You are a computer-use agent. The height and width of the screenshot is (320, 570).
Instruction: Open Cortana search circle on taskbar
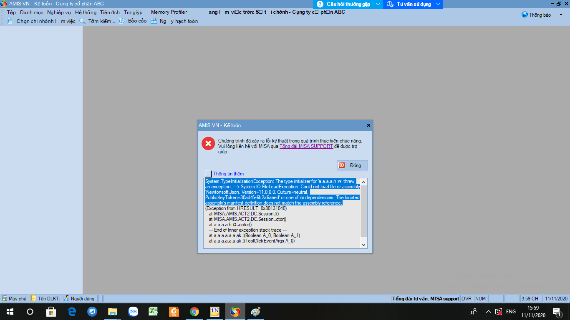30,312
